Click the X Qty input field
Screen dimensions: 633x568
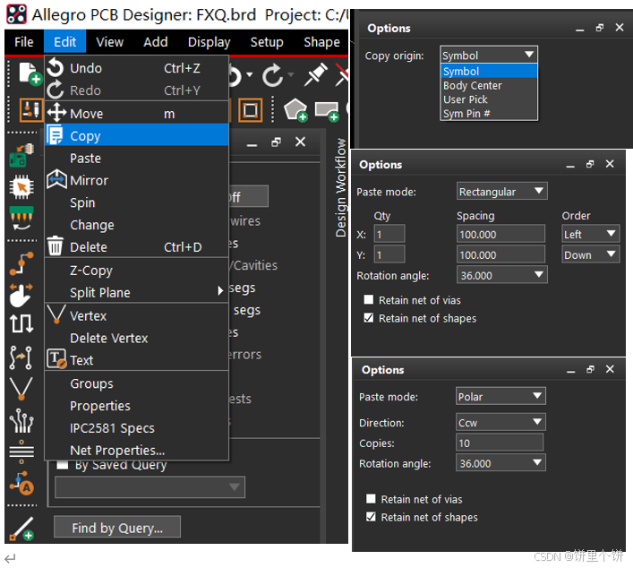tap(389, 234)
